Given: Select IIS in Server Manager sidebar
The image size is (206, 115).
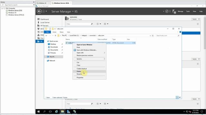Looking at the screenshot, I should click(40, 41).
